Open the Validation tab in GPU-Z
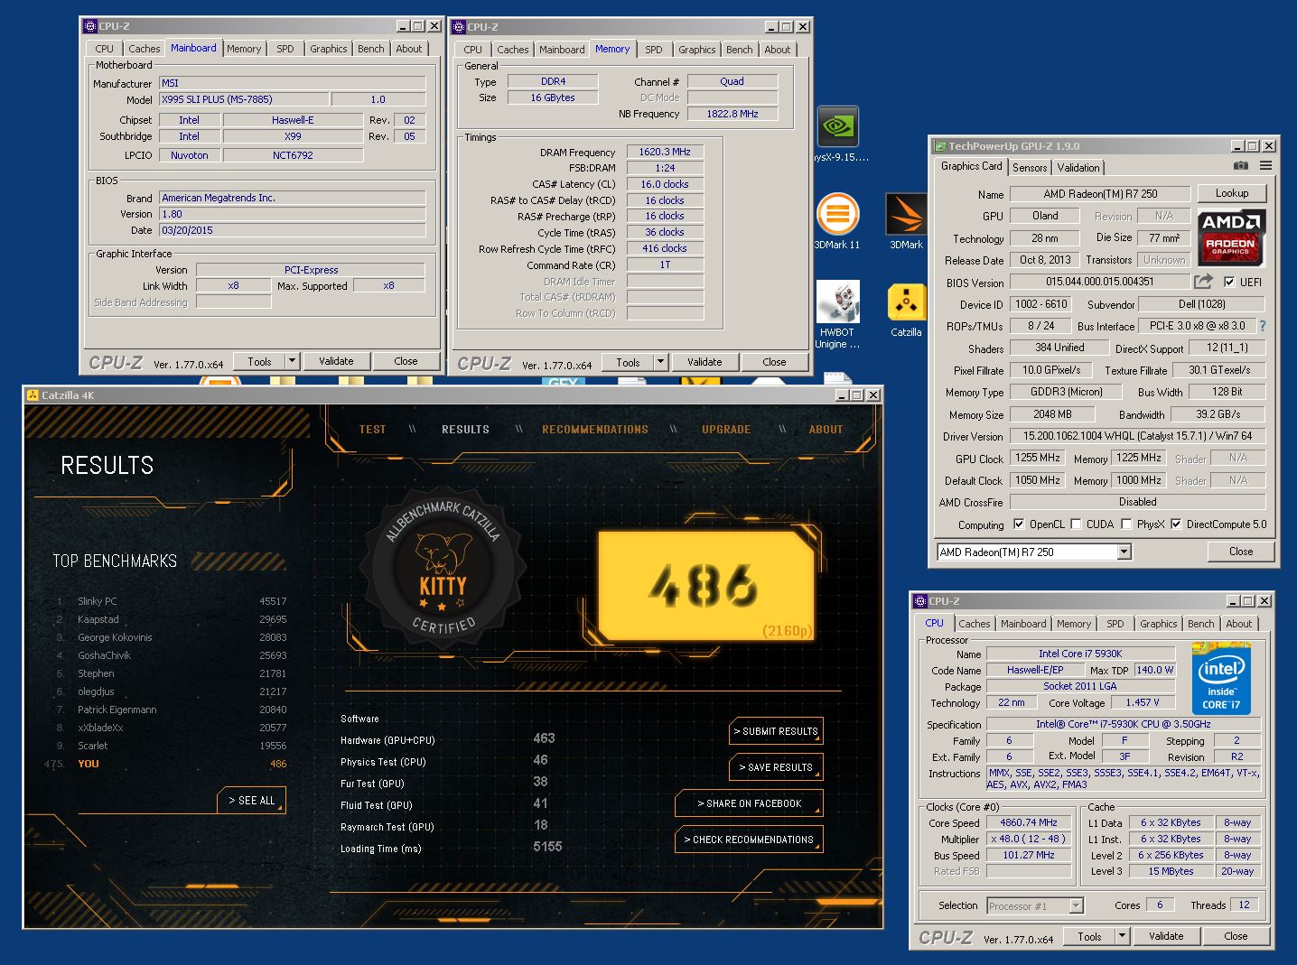The image size is (1297, 965). 1078,168
